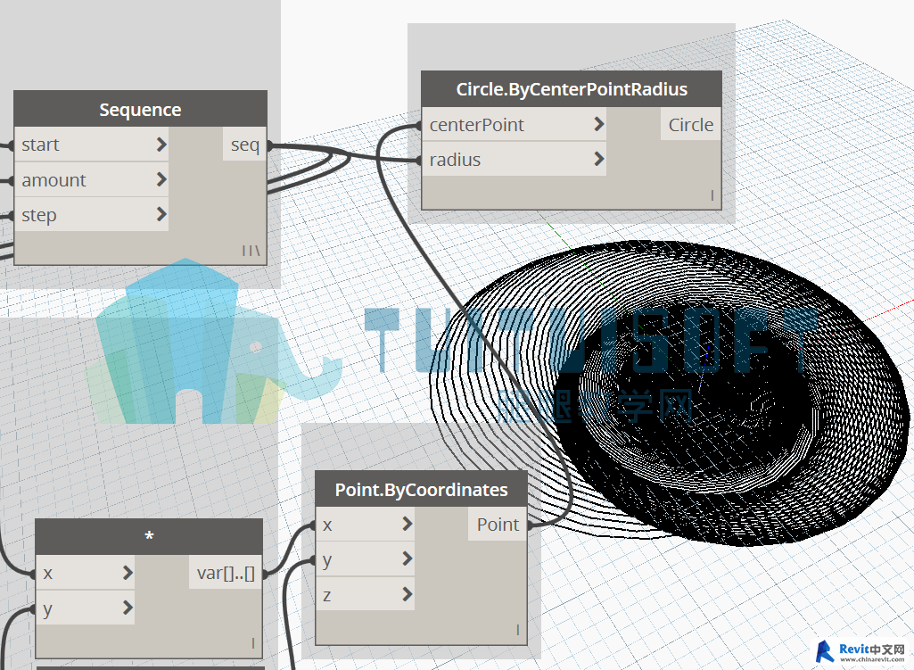This screenshot has height=670, width=914.
Task: Click the var[]..[] output port
Action: click(x=226, y=573)
